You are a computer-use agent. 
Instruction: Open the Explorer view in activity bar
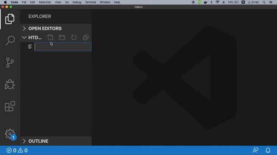(10, 19)
